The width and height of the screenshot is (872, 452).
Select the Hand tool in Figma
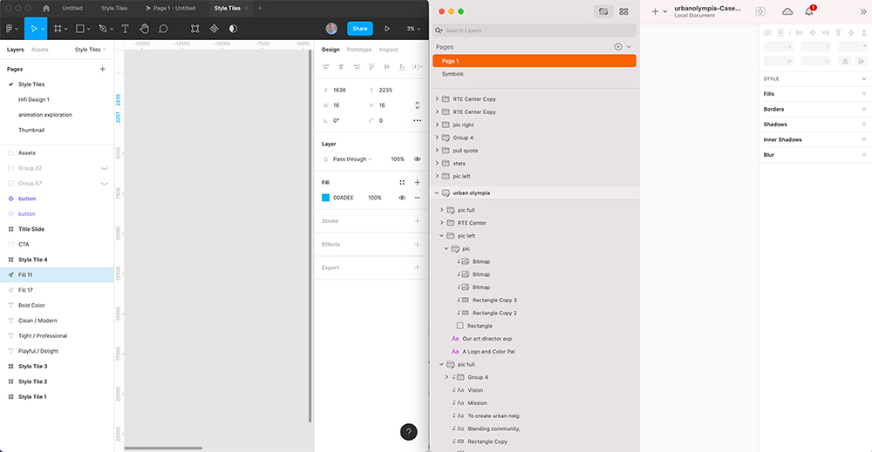pyautogui.click(x=145, y=29)
